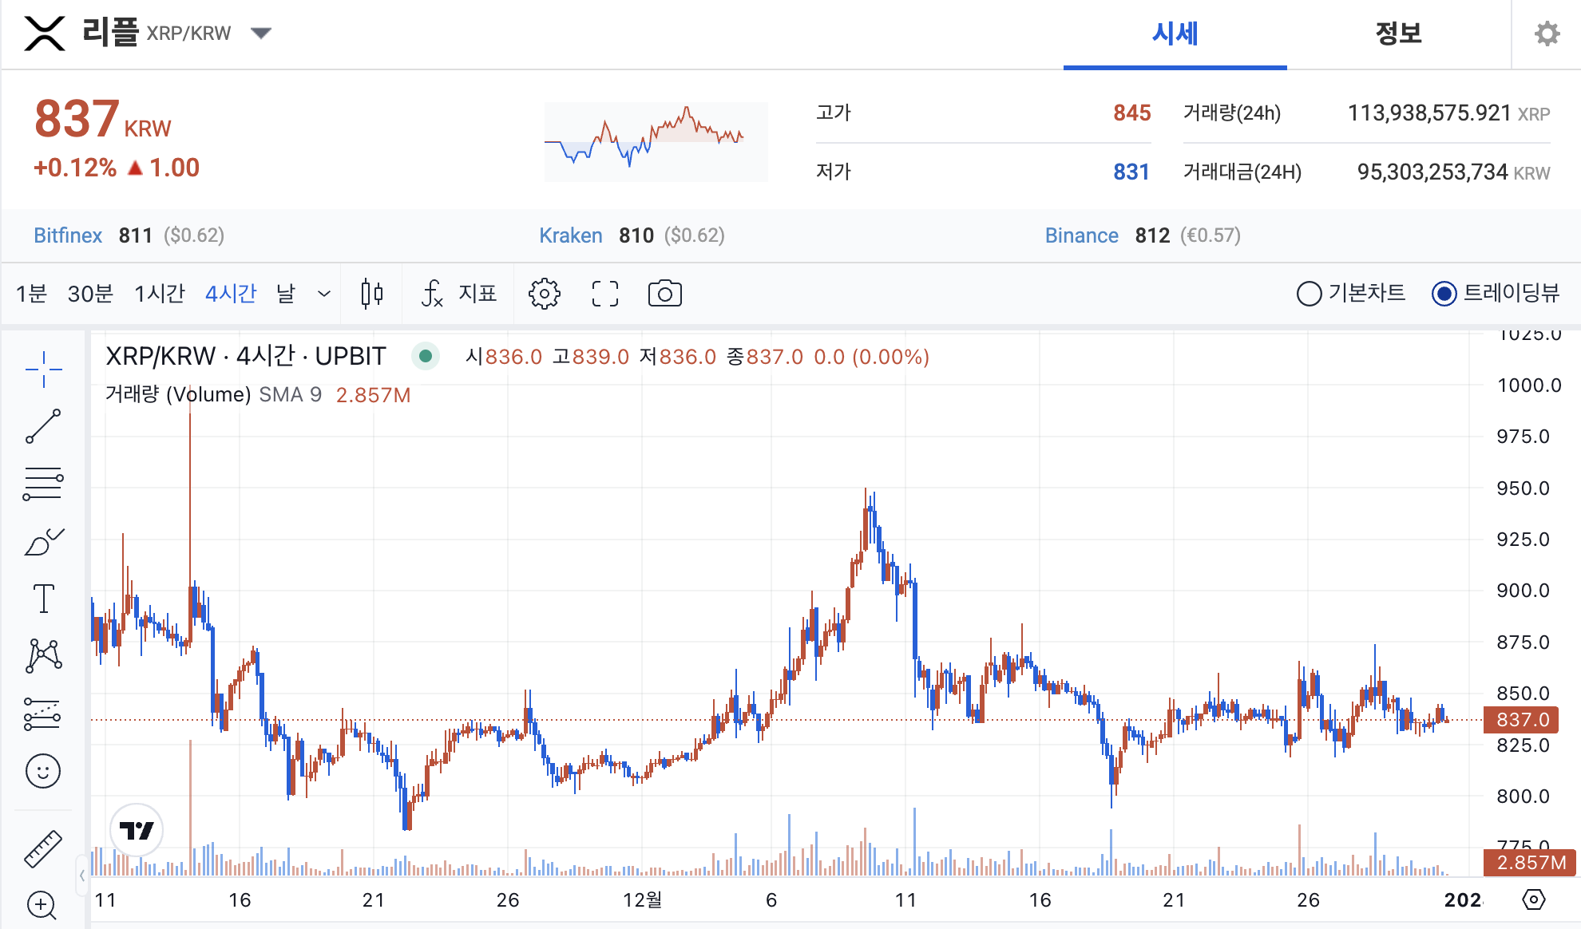Expand more time interval options
The image size is (1581, 929).
tap(323, 294)
